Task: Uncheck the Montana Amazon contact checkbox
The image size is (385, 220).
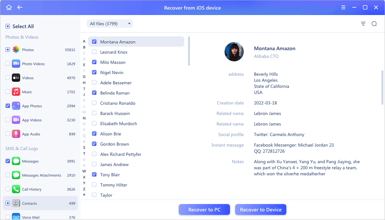Action: 94,41
